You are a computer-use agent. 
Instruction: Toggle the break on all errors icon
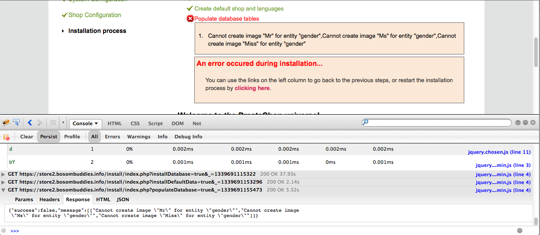(x=7, y=137)
